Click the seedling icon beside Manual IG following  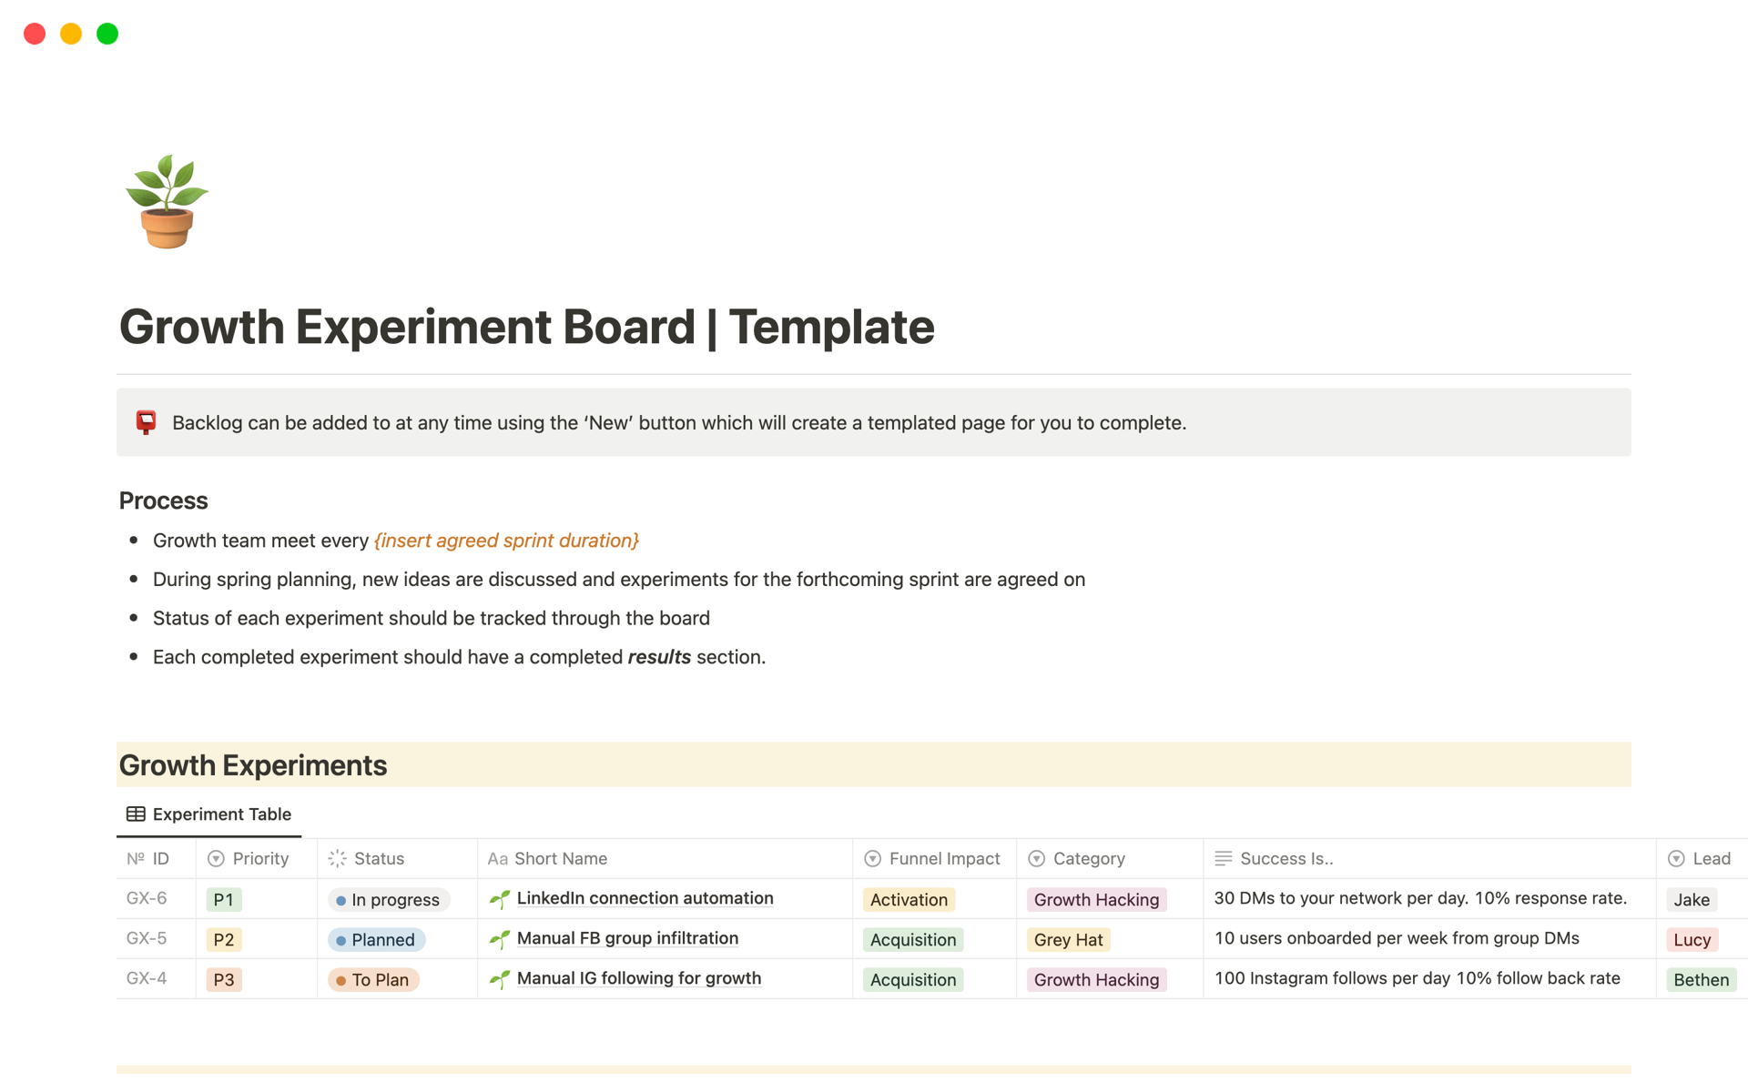tap(500, 979)
